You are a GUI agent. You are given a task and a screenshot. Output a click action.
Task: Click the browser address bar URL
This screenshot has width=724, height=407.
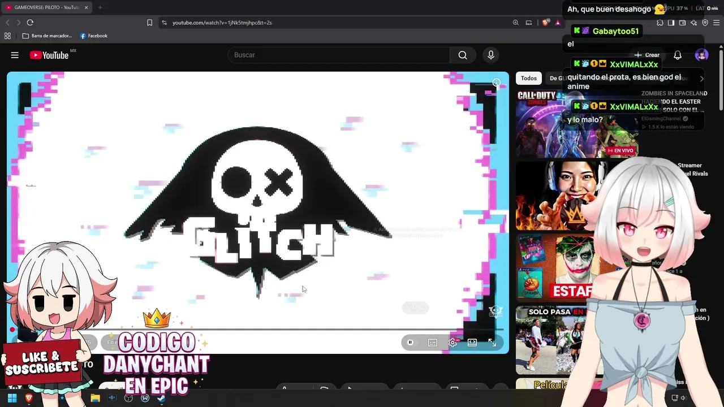(222, 23)
